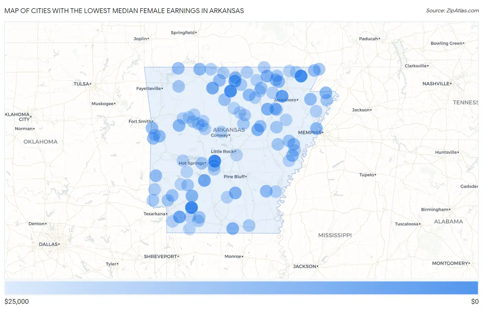
Task: Select the TULSA city label
Action: 81,84
